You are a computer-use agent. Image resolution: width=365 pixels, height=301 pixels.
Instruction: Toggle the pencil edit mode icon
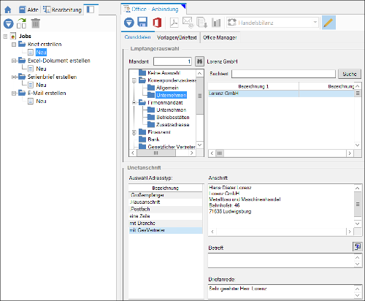(328, 23)
